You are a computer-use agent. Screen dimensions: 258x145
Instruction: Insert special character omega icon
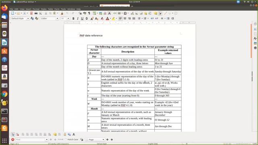[x=125, y=13]
